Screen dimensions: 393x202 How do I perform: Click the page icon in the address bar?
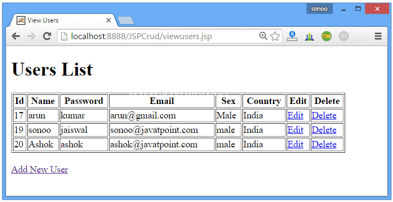coord(65,36)
